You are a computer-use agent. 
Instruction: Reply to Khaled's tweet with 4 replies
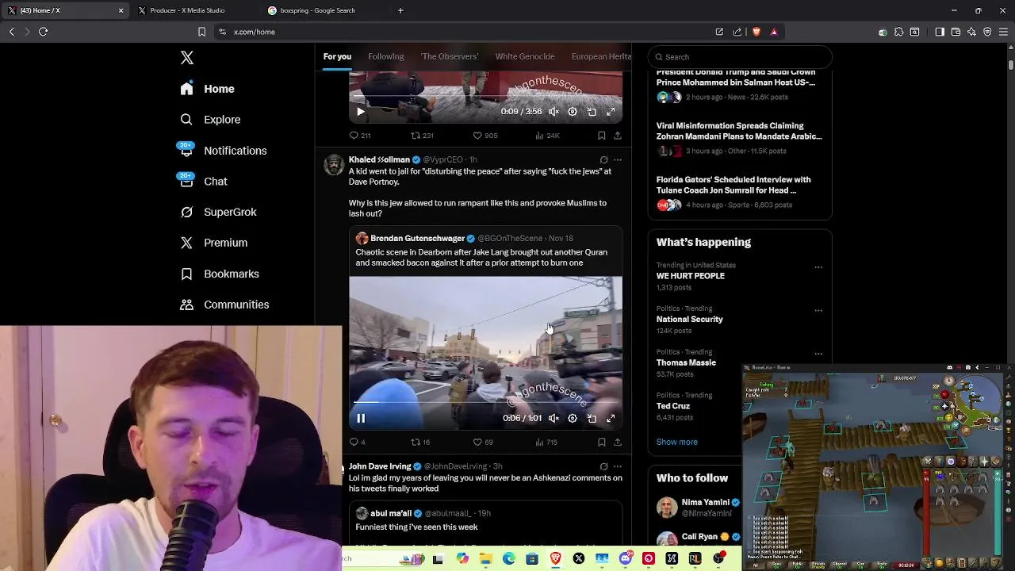tap(357, 443)
